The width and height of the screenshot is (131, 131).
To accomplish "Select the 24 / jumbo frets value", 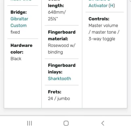I will [59, 99].
